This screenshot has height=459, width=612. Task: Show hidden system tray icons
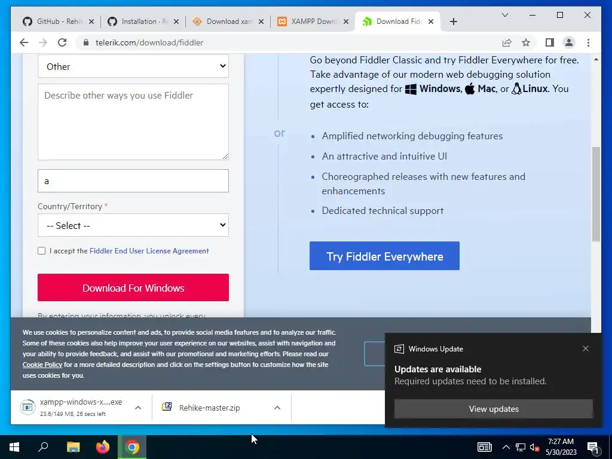506,447
